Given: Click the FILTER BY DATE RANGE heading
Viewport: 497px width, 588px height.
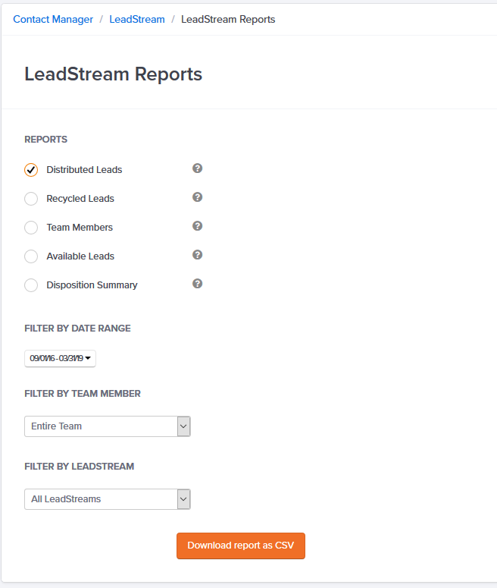Looking at the screenshot, I should click(77, 329).
